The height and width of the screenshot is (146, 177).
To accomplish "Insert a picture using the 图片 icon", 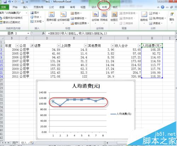I will click(x=35, y=13).
